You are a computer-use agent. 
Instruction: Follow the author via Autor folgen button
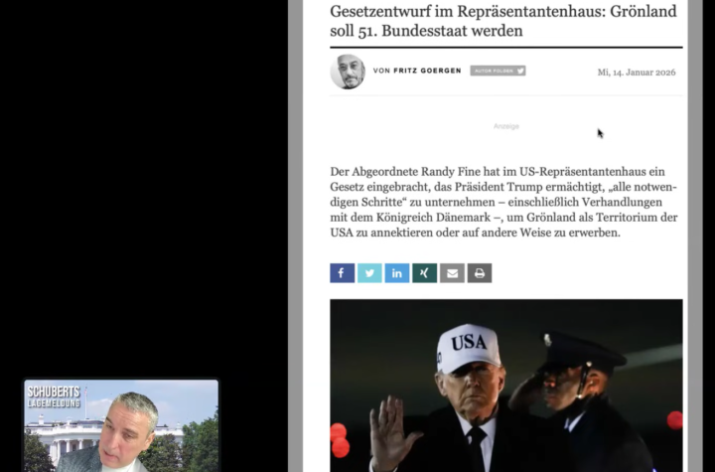coord(498,71)
